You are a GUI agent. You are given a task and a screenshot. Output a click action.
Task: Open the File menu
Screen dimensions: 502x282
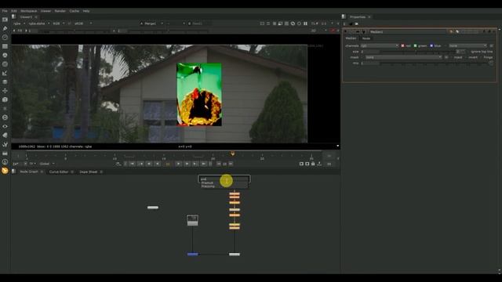tap(5, 11)
